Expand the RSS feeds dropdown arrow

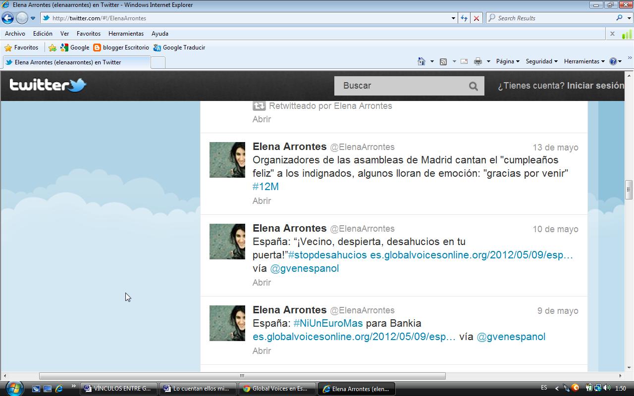(x=454, y=62)
